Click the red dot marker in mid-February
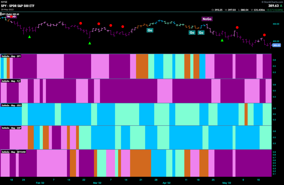Viewport: 284px width, 185px height. [81, 23]
